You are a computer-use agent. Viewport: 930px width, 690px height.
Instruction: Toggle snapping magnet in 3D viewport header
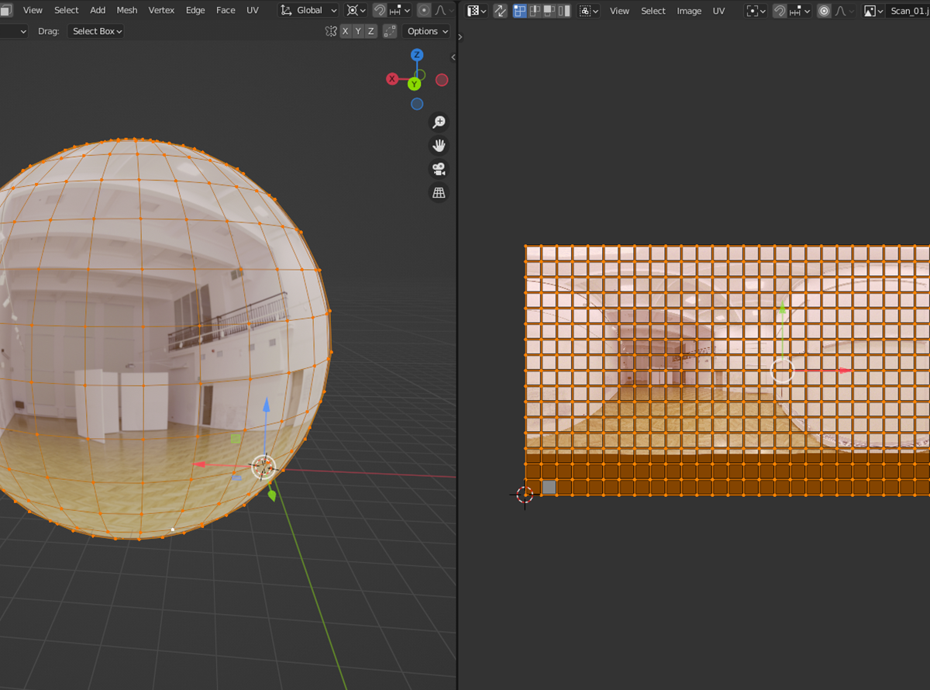pos(380,11)
